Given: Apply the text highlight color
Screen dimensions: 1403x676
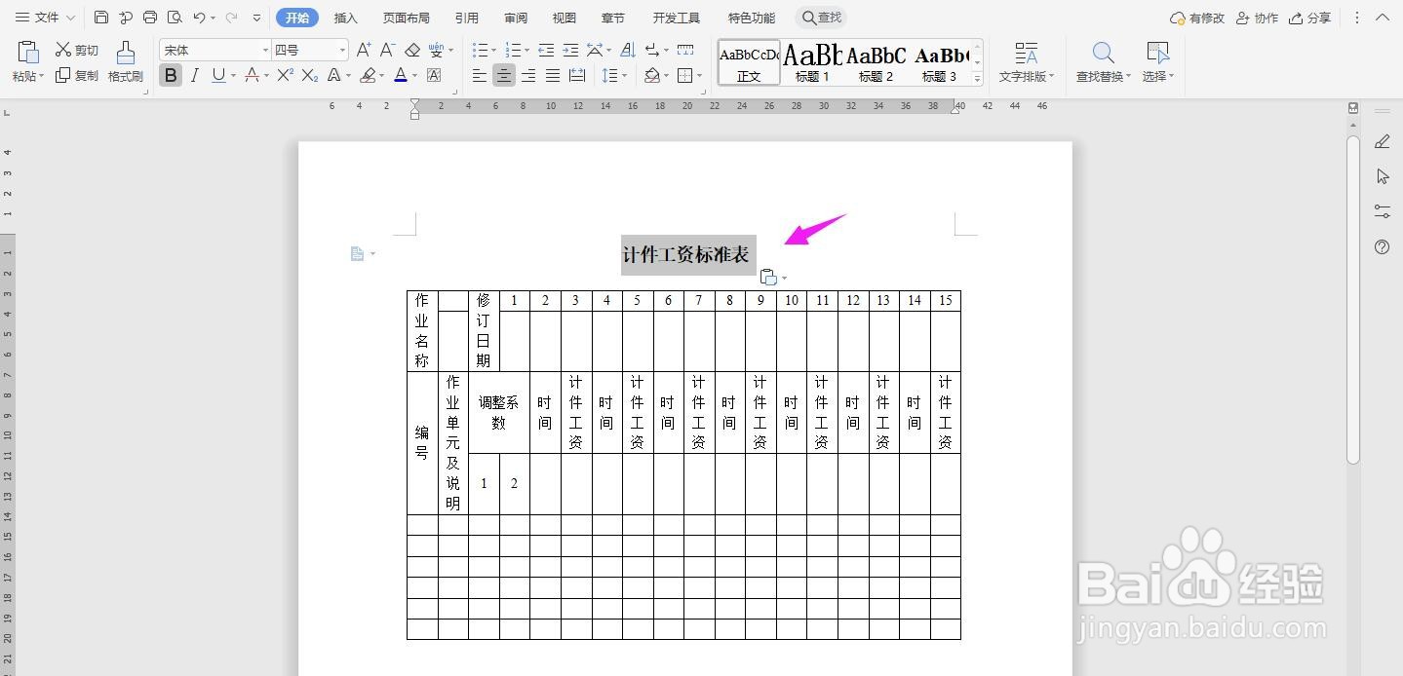Looking at the screenshot, I should 368,75.
